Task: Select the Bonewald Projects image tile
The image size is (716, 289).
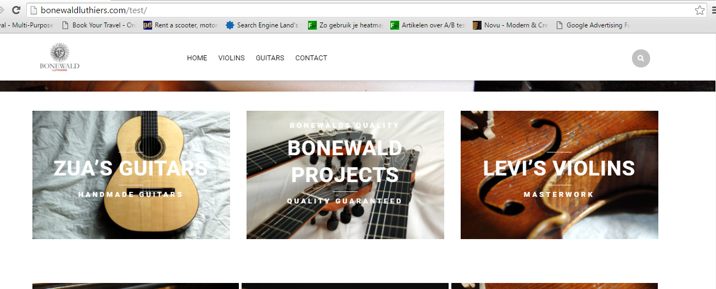Action: [x=345, y=175]
